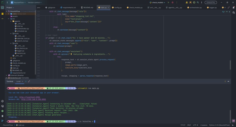Viewport: 236px width, 127px height.
Task: Click Python 3.13 interpreter in status bar
Action: [x=219, y=125]
